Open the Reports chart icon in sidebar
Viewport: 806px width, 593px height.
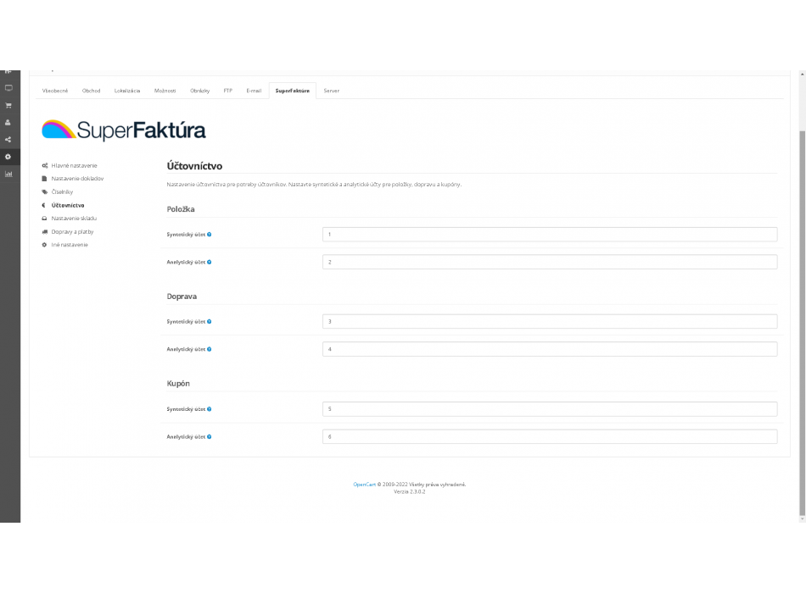click(x=8, y=174)
